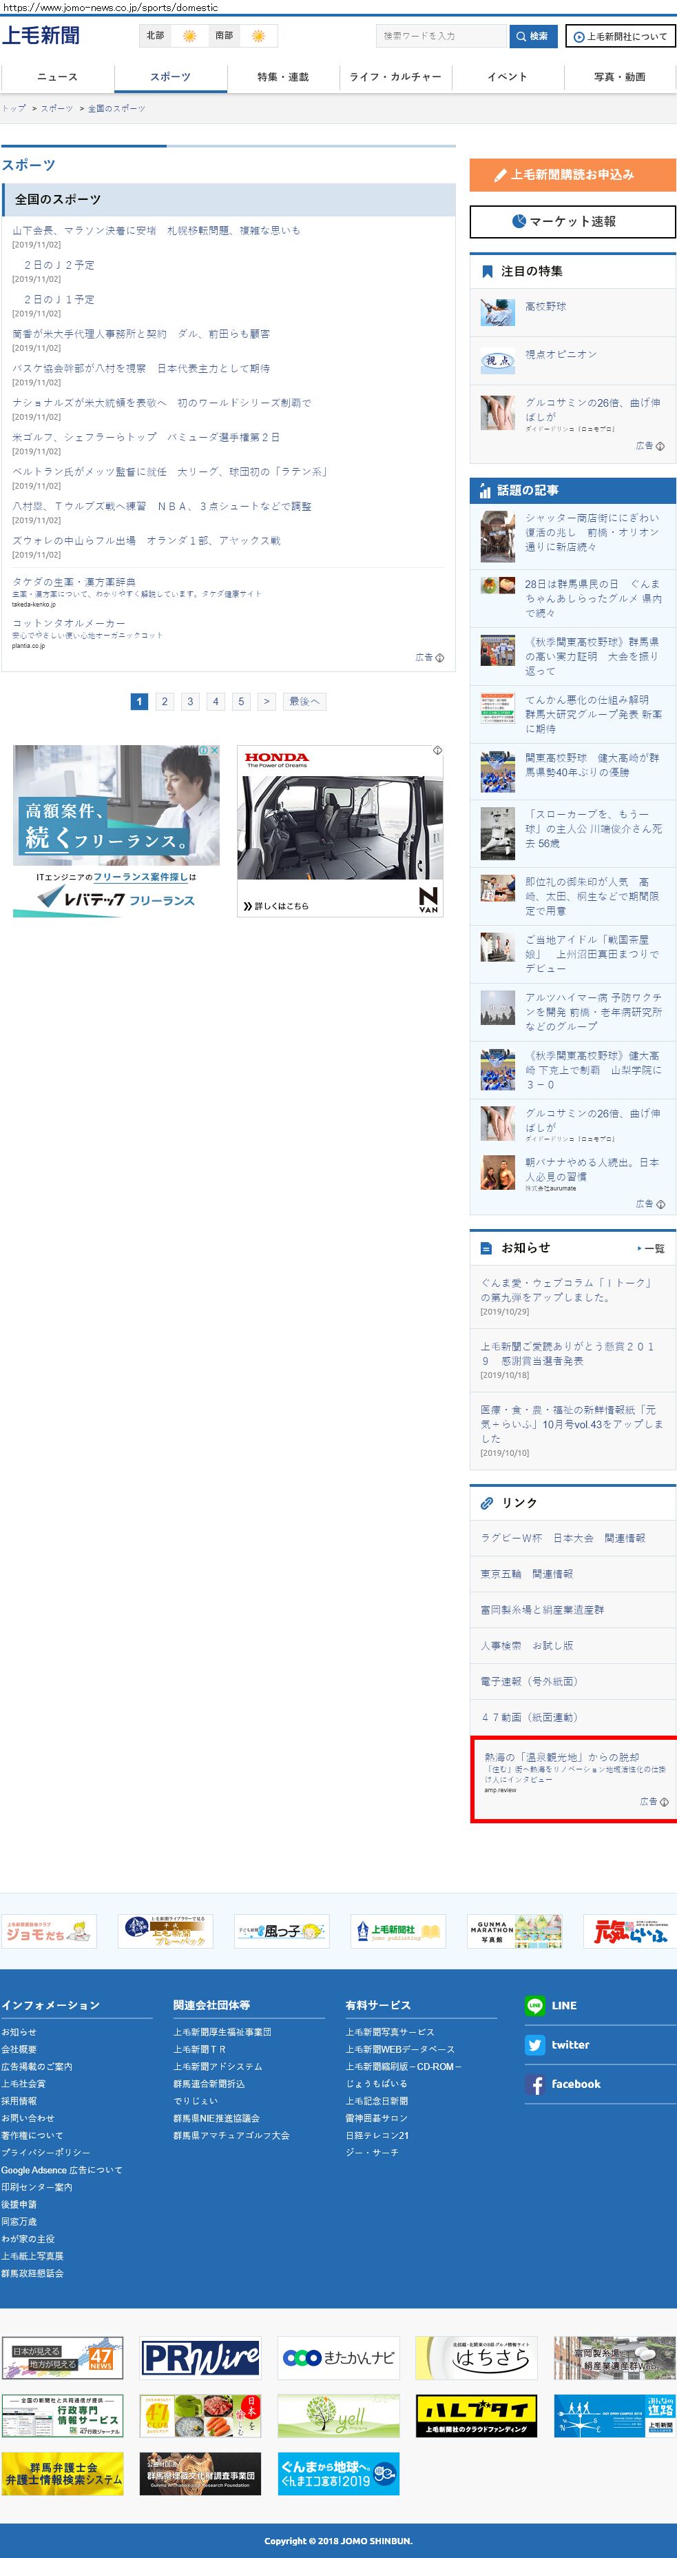Open 高校野球 feature thumbnail
Screen dimensions: 677x2558
pyautogui.click(x=497, y=312)
